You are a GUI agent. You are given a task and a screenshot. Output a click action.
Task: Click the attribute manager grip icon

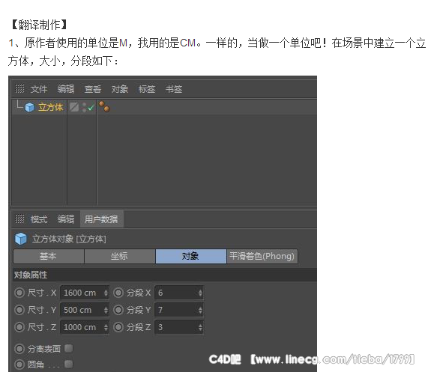click(x=19, y=219)
